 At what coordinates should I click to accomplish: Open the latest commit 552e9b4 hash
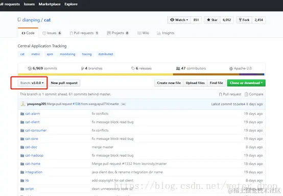[239, 104]
